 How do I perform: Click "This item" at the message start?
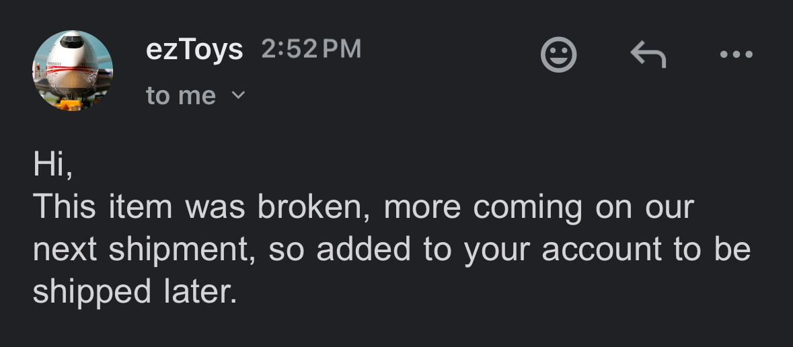click(x=102, y=208)
